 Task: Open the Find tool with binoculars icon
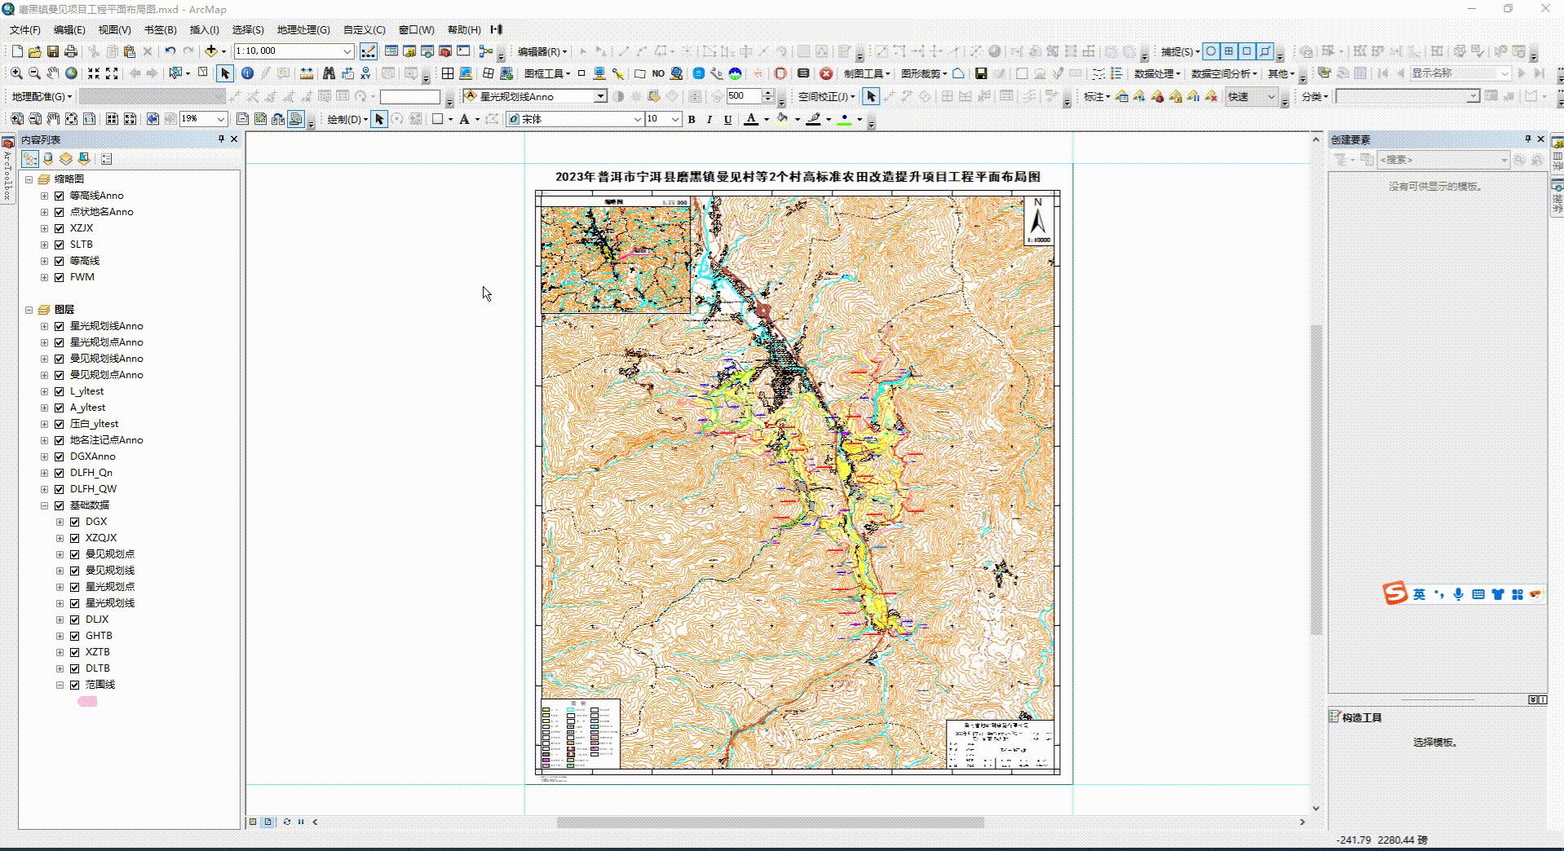pyautogui.click(x=329, y=73)
